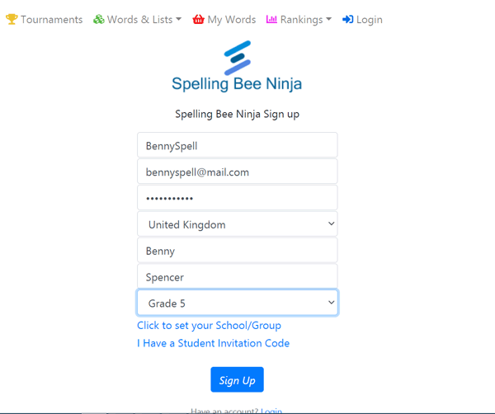The image size is (495, 414).
Task: Click I Have a Student Invitation Code
Action: pyautogui.click(x=214, y=343)
